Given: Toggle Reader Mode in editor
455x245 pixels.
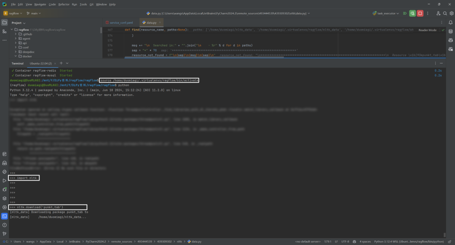Looking at the screenshot, I should 427,30.
